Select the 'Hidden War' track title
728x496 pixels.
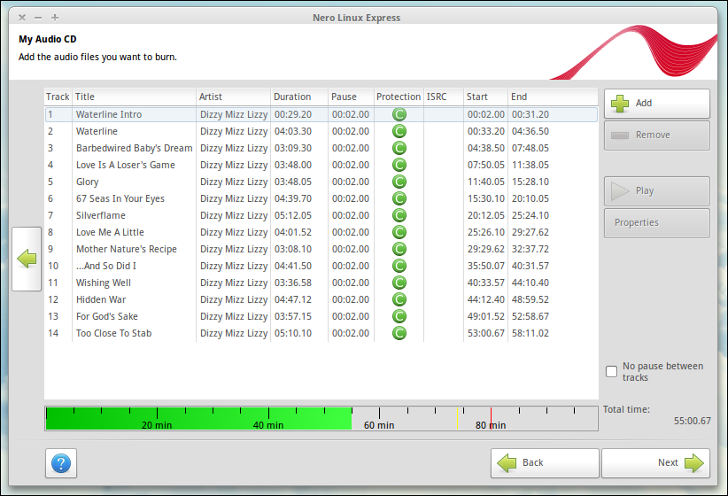tap(101, 299)
